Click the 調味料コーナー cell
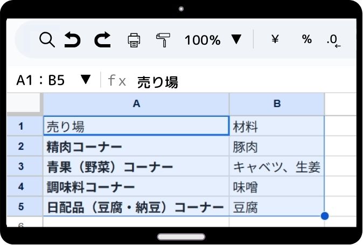Screen dimensions: 363x245 (x=136, y=187)
